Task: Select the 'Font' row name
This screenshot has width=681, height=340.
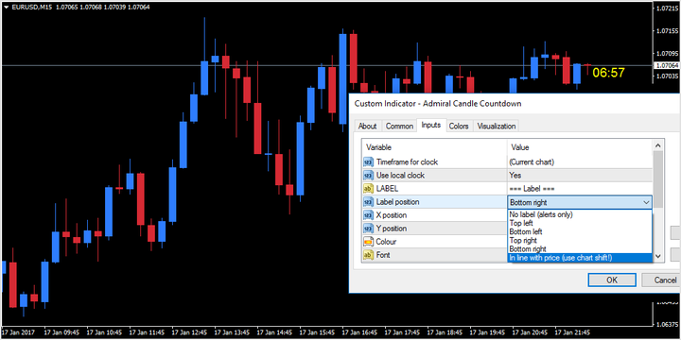Action: coord(383,255)
